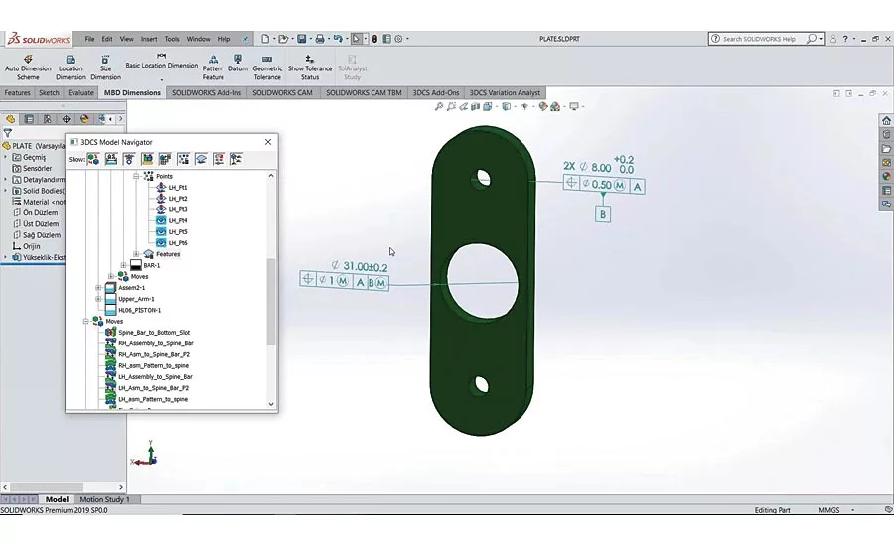Image resolution: width=894 pixels, height=546 pixels.
Task: Click the Open document icon
Action: (283, 39)
